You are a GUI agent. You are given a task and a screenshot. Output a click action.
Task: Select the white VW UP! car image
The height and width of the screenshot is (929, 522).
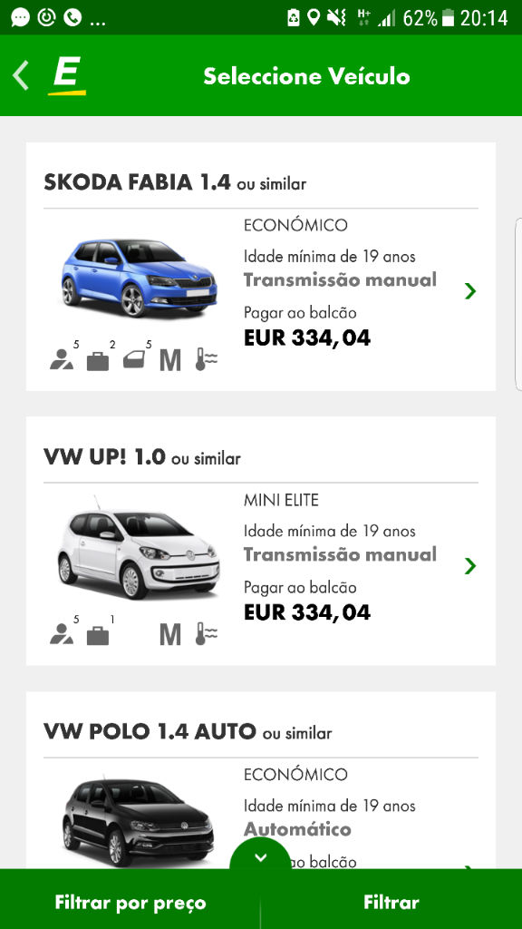tap(139, 548)
